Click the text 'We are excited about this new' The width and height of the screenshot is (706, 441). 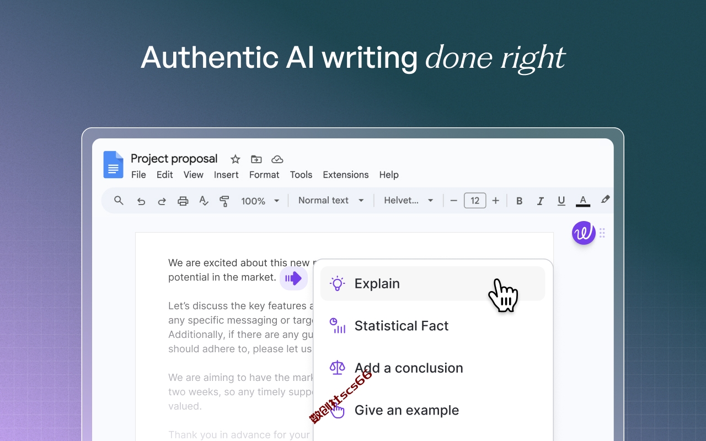(239, 263)
